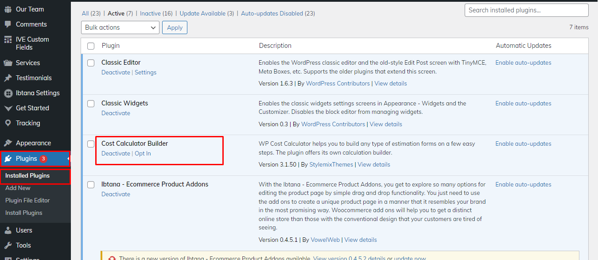Click the Our Team group icon
The width and height of the screenshot is (598, 260).
tap(8, 9)
